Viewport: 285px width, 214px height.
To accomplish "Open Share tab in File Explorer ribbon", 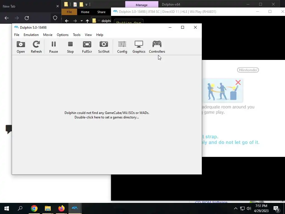I will (x=101, y=12).
